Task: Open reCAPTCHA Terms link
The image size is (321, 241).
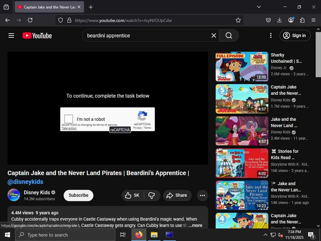Action: coord(147,128)
